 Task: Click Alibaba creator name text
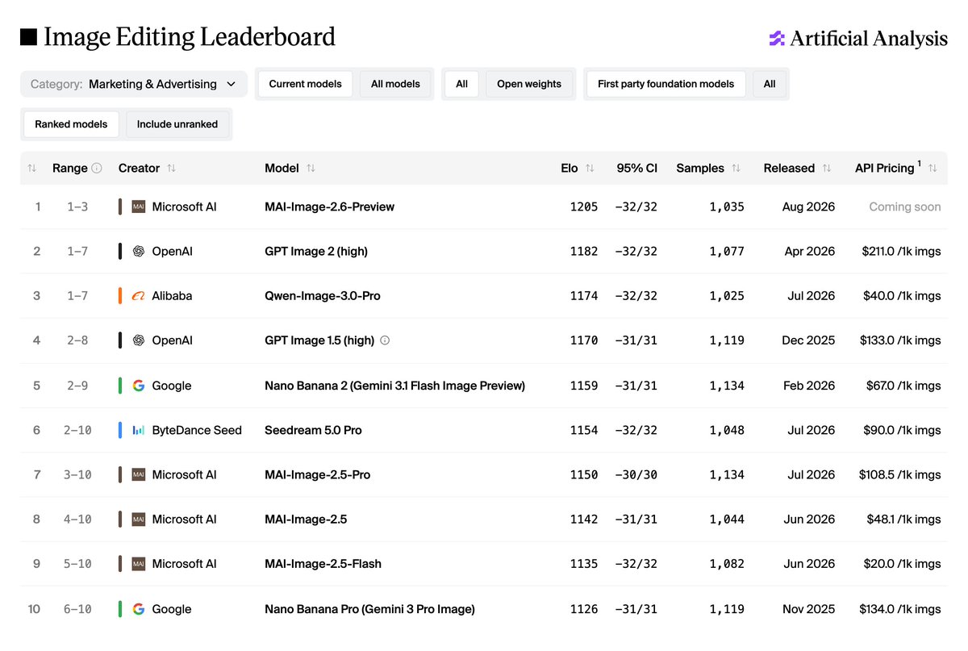(172, 296)
